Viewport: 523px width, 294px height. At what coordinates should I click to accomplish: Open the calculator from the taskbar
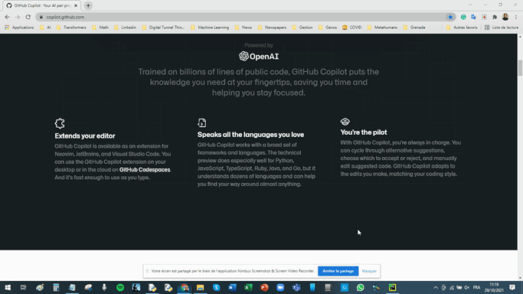(x=56, y=287)
